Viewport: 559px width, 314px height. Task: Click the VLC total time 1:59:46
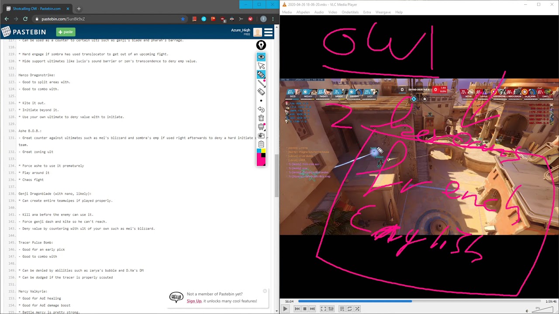click(x=551, y=301)
